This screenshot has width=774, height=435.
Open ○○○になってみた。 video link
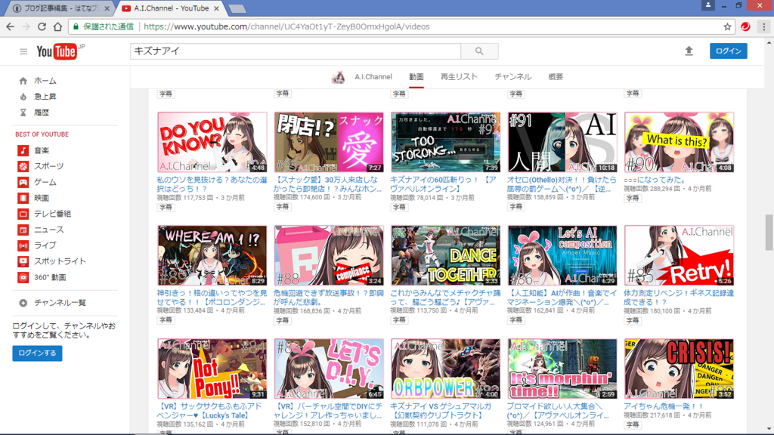click(x=655, y=180)
